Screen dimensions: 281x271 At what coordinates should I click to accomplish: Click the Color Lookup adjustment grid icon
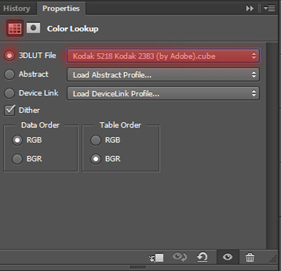pyautogui.click(x=15, y=29)
